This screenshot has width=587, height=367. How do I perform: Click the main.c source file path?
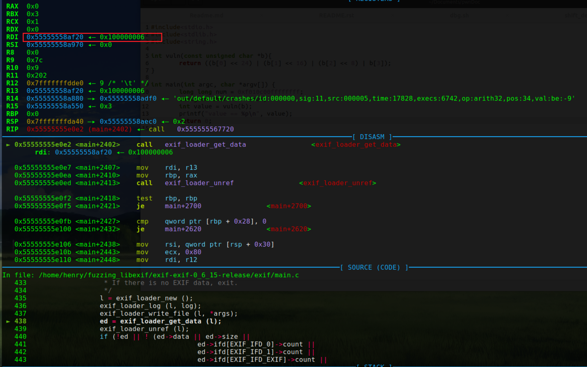pyautogui.click(x=169, y=275)
